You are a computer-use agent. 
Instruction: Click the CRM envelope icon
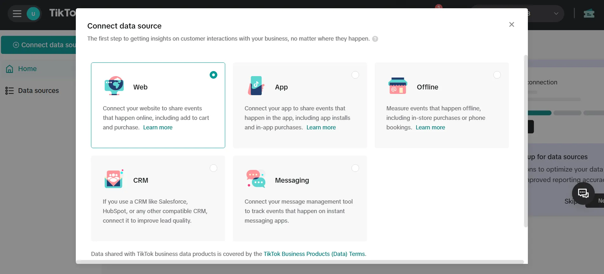pos(114,179)
